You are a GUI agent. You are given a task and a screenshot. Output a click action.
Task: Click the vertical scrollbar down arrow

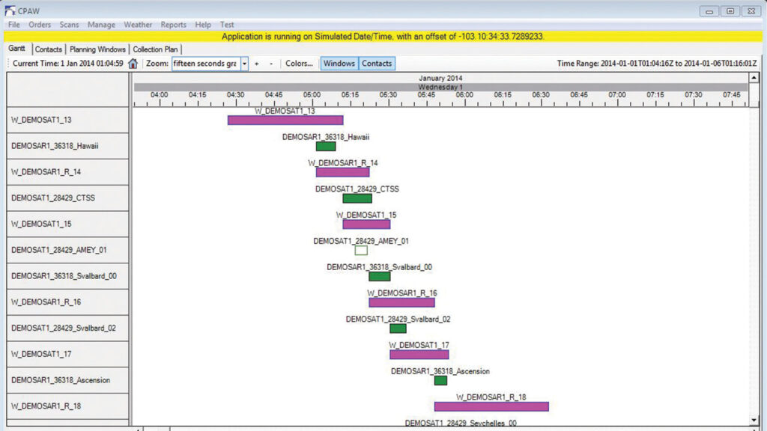[x=754, y=421]
